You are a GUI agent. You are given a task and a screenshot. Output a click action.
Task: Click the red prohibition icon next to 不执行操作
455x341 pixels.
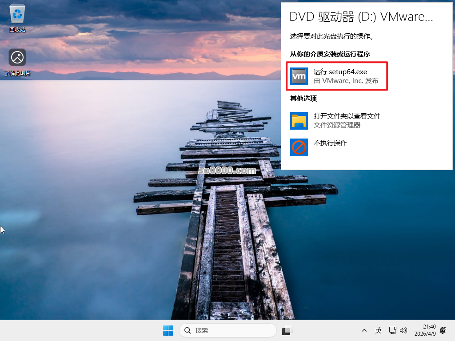[x=299, y=147]
